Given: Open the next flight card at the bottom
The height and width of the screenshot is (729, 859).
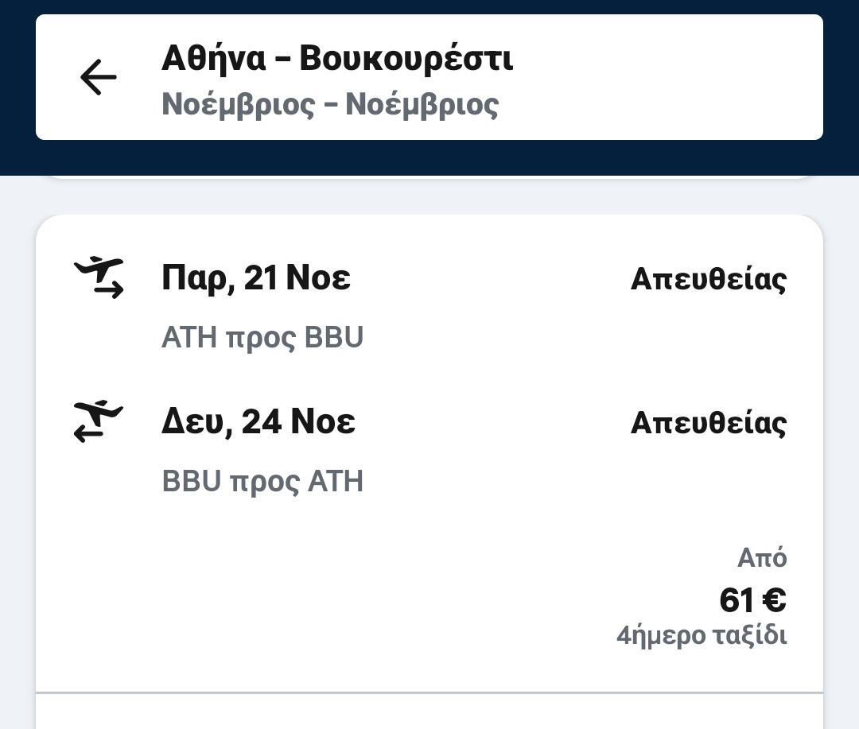Looking at the screenshot, I should [x=429, y=713].
